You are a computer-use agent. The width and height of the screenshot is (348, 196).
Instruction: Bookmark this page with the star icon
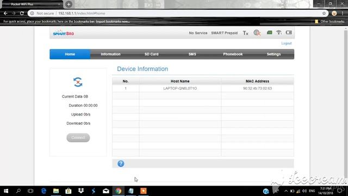pyautogui.click(x=324, y=13)
